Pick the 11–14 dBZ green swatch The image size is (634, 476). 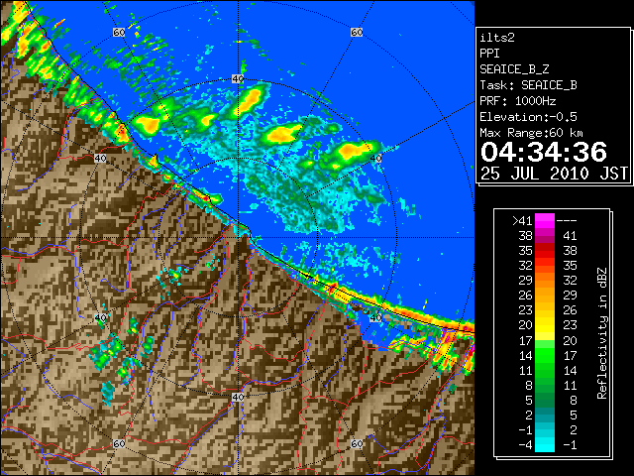pos(545,370)
